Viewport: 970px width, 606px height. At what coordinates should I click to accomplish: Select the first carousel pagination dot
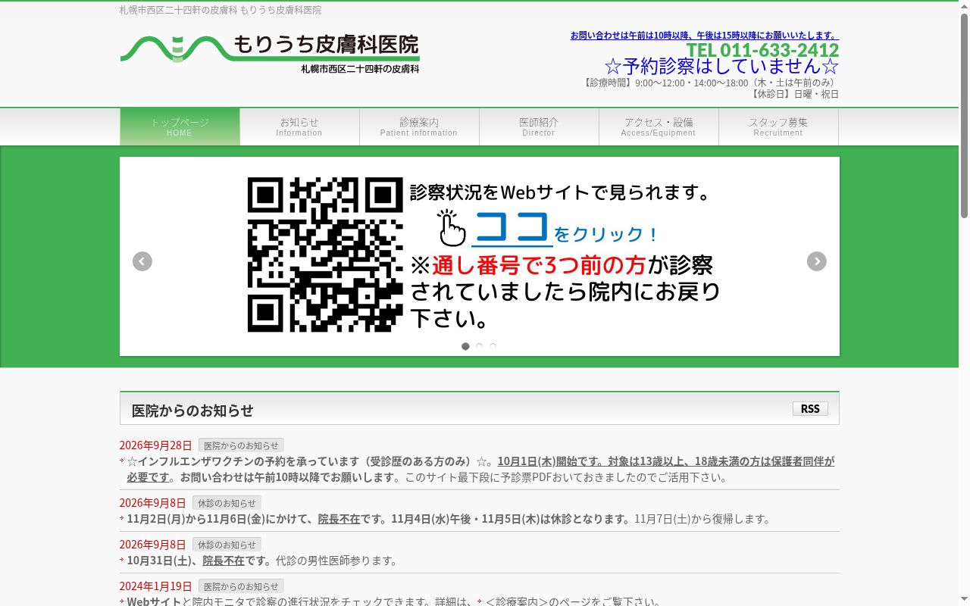point(465,346)
